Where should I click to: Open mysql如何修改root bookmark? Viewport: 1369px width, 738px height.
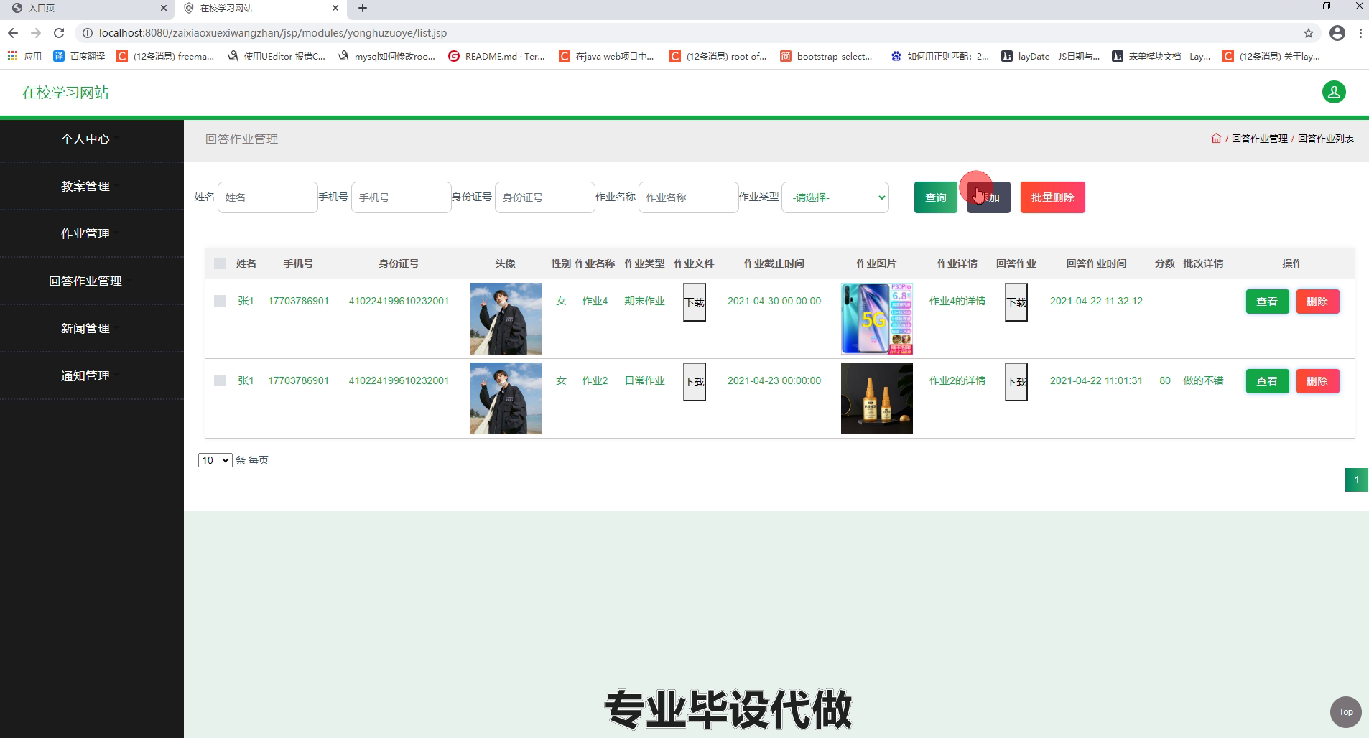pos(386,56)
